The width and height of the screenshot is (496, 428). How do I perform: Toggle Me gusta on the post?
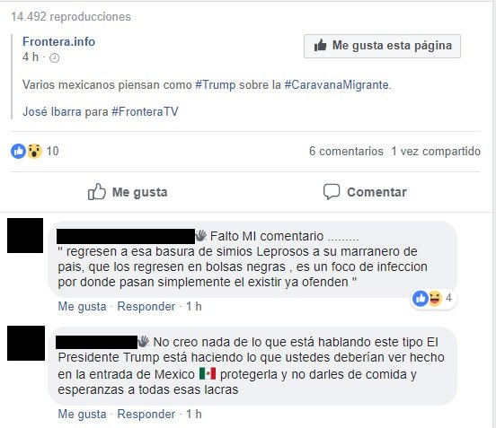pyautogui.click(x=128, y=192)
